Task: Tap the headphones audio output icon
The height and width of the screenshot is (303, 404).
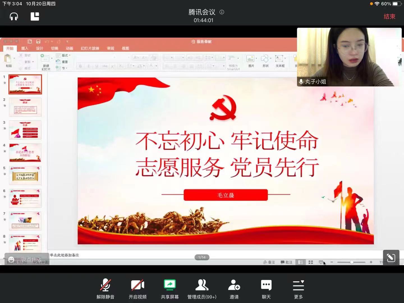Action: coord(14,17)
